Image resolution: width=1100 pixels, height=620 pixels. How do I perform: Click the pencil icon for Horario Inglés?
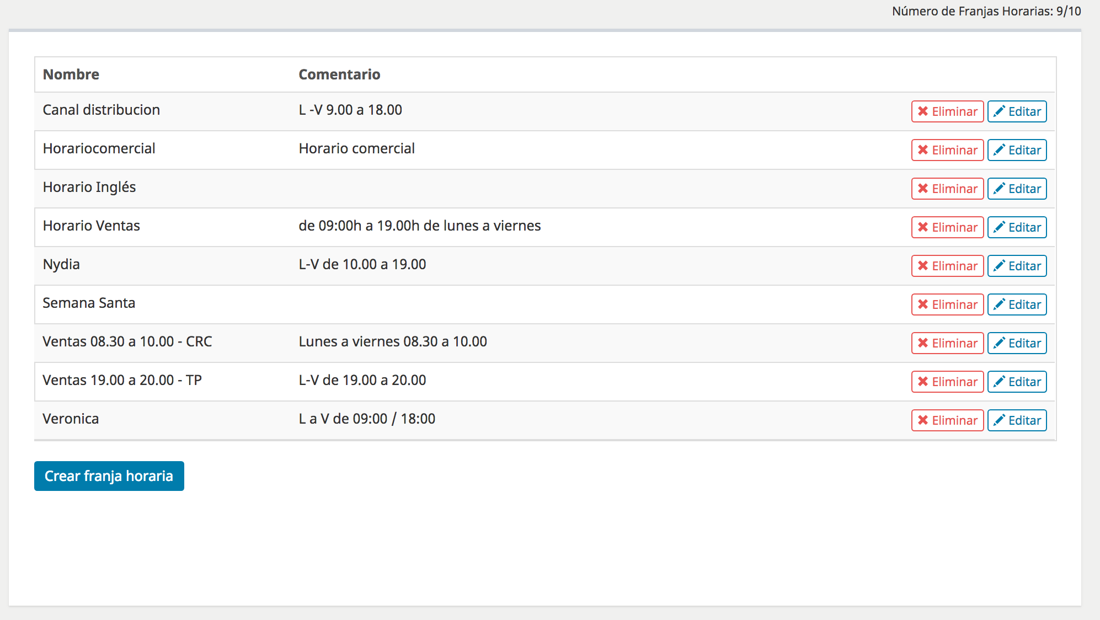click(999, 189)
